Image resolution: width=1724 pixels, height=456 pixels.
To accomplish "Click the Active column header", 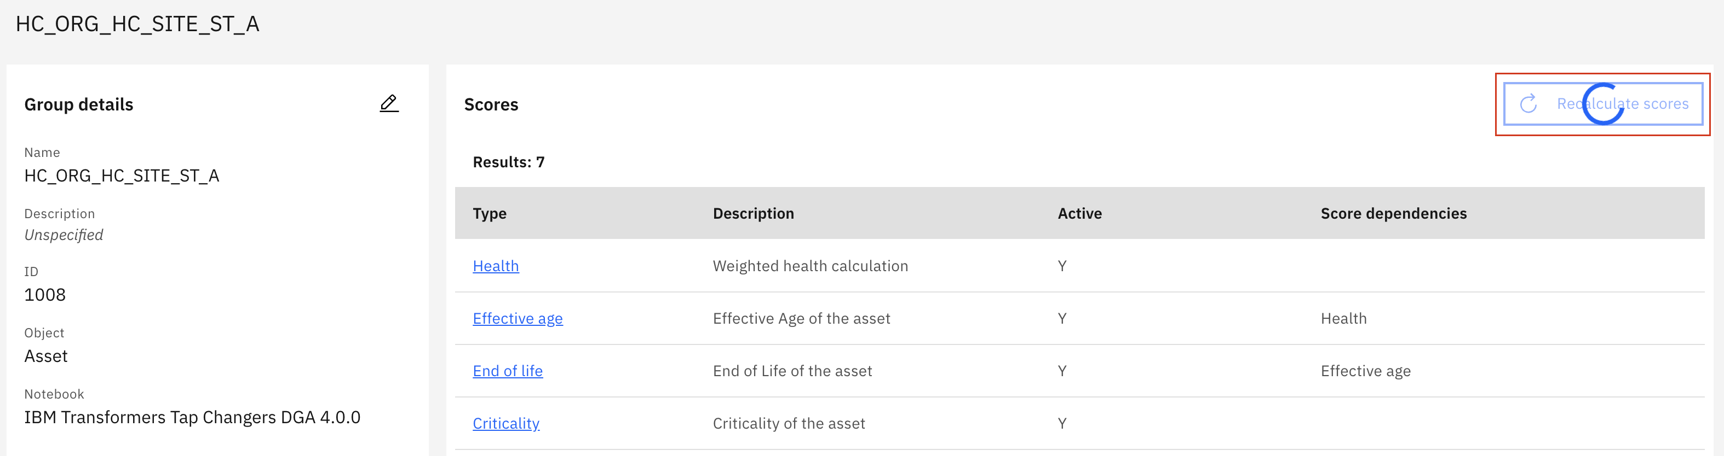I will point(1079,213).
